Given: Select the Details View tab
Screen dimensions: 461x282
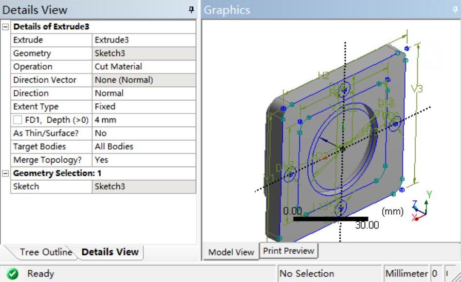Looking at the screenshot, I should (x=110, y=252).
